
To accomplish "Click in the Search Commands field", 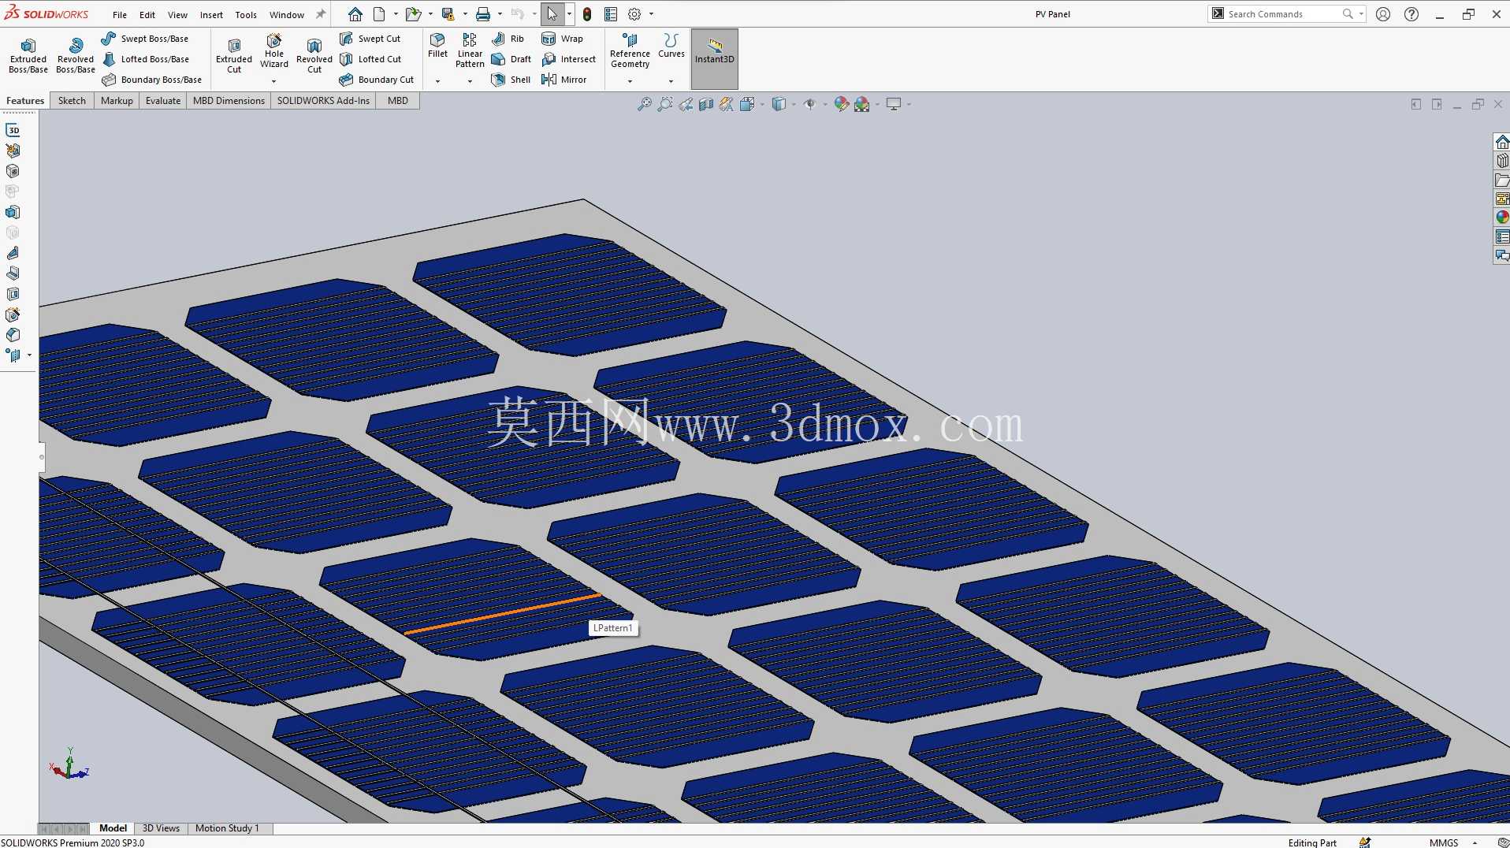I will 1283,14.
